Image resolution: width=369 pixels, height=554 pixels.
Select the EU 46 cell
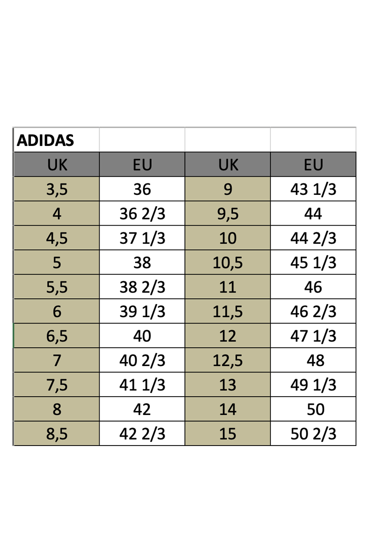pyautogui.click(x=313, y=287)
